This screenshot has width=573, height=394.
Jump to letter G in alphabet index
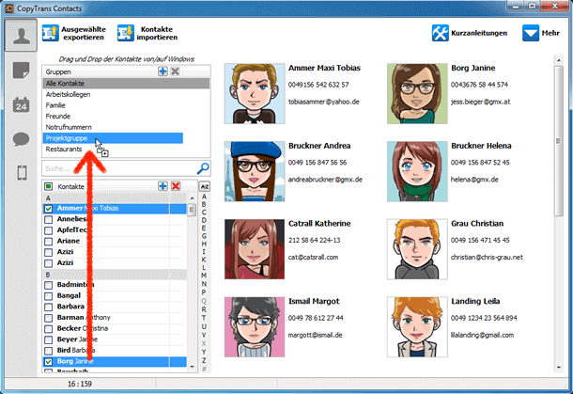coord(204,236)
